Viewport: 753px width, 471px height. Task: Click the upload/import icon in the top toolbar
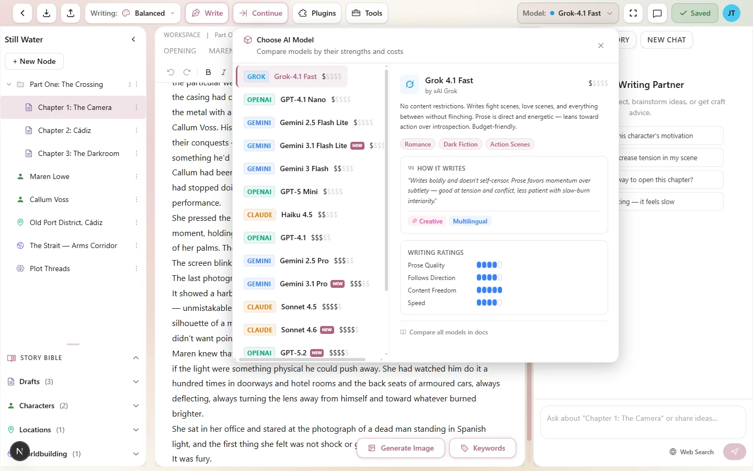click(x=71, y=13)
